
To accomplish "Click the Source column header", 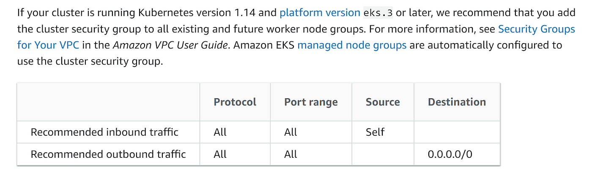I will point(383,102).
